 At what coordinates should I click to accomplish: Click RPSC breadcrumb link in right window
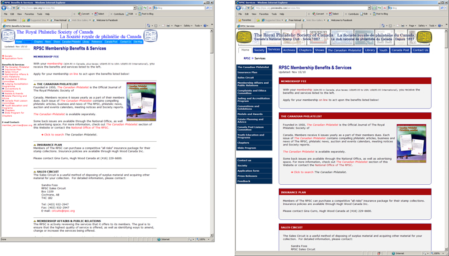pyautogui.click(x=247, y=58)
